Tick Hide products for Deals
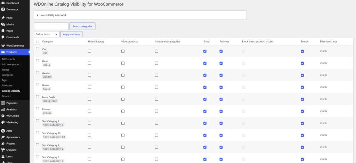 click(x=123, y=63)
